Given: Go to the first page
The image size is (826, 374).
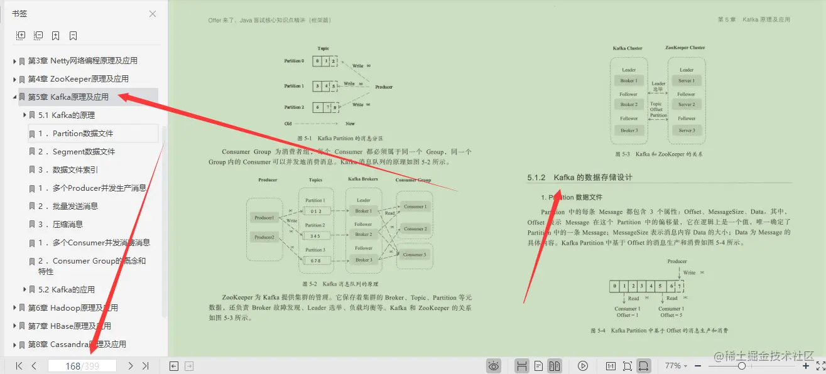Looking at the screenshot, I should coord(19,366).
